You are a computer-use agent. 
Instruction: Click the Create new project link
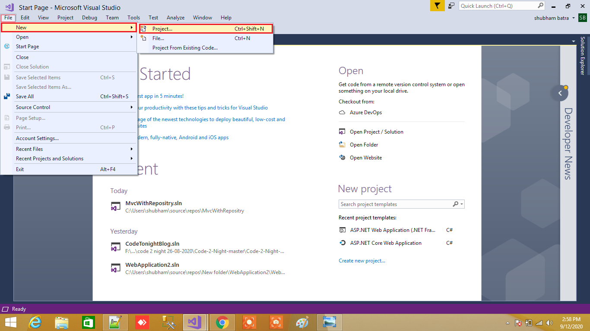[x=362, y=261]
